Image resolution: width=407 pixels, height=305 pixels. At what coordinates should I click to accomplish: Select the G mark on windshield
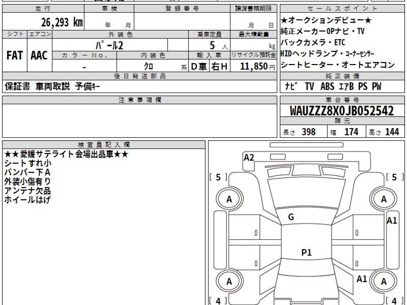[291, 217]
